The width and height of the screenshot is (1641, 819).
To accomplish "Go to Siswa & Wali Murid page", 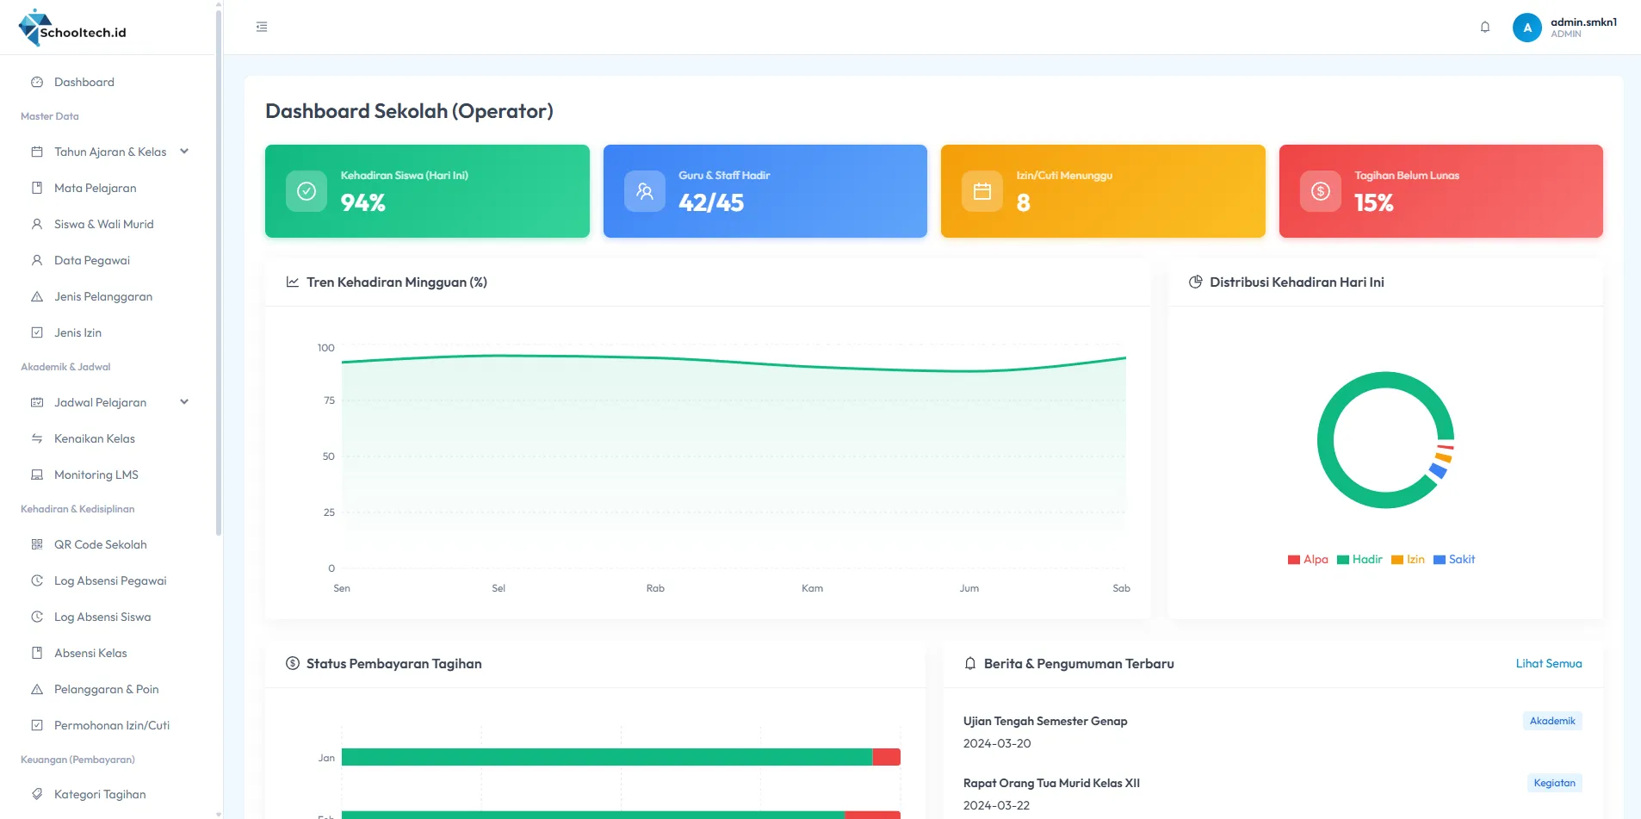I will pyautogui.click(x=107, y=225).
